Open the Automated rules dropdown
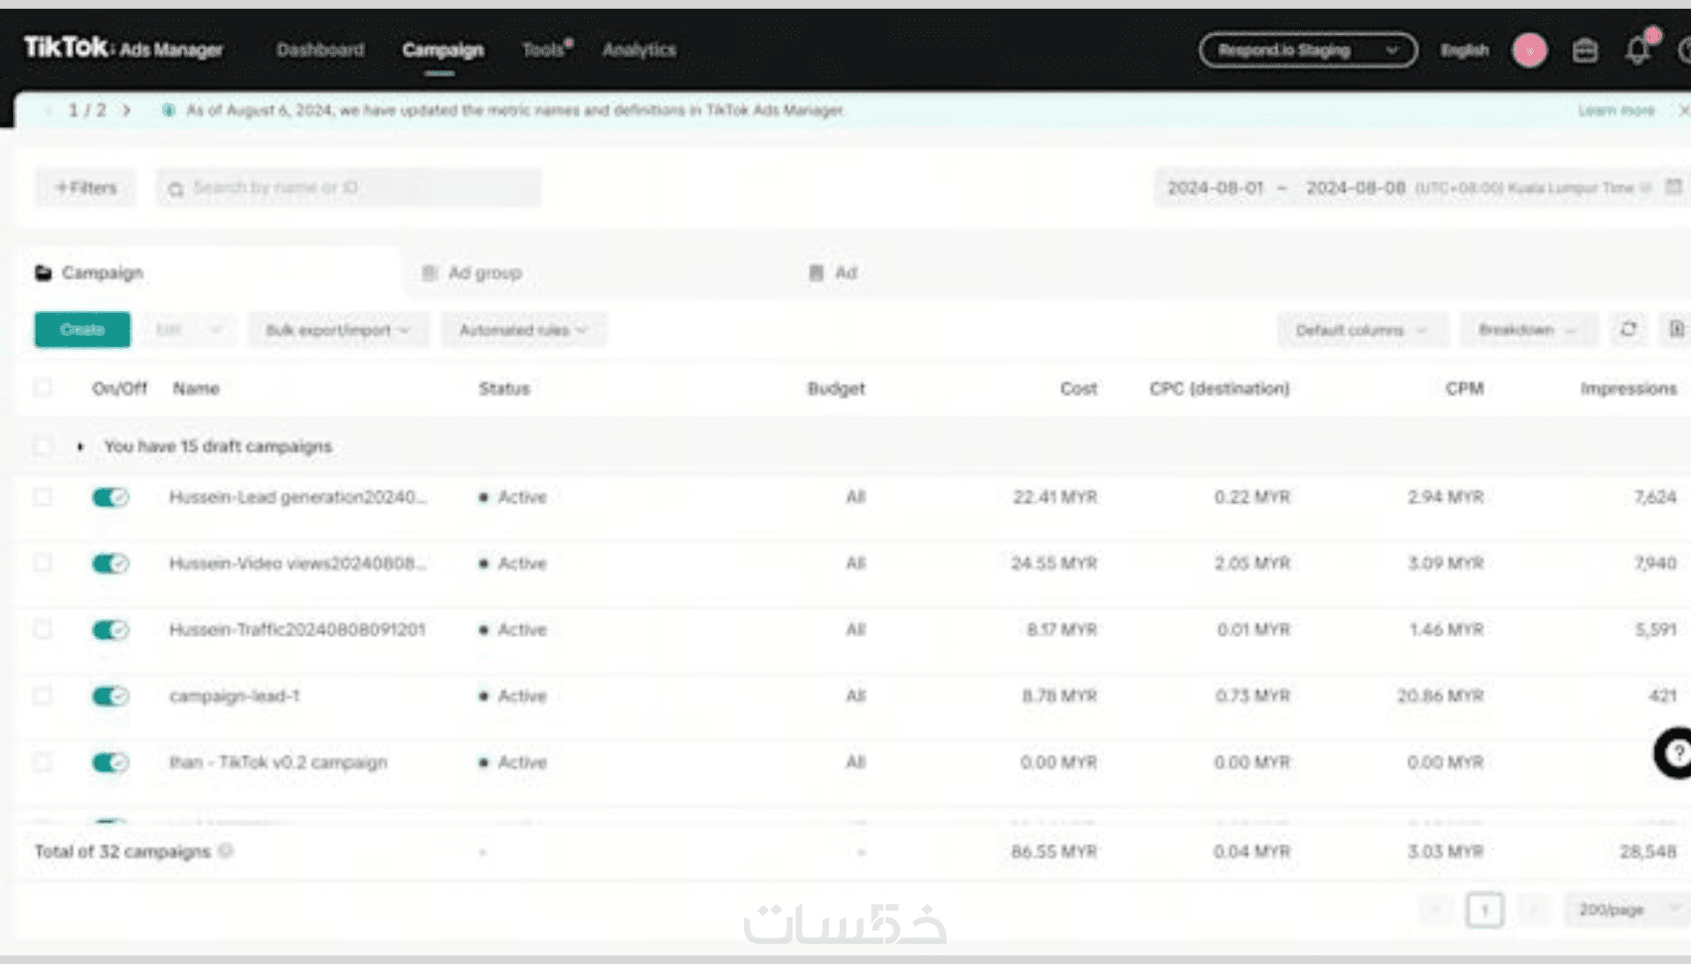 pyautogui.click(x=523, y=330)
